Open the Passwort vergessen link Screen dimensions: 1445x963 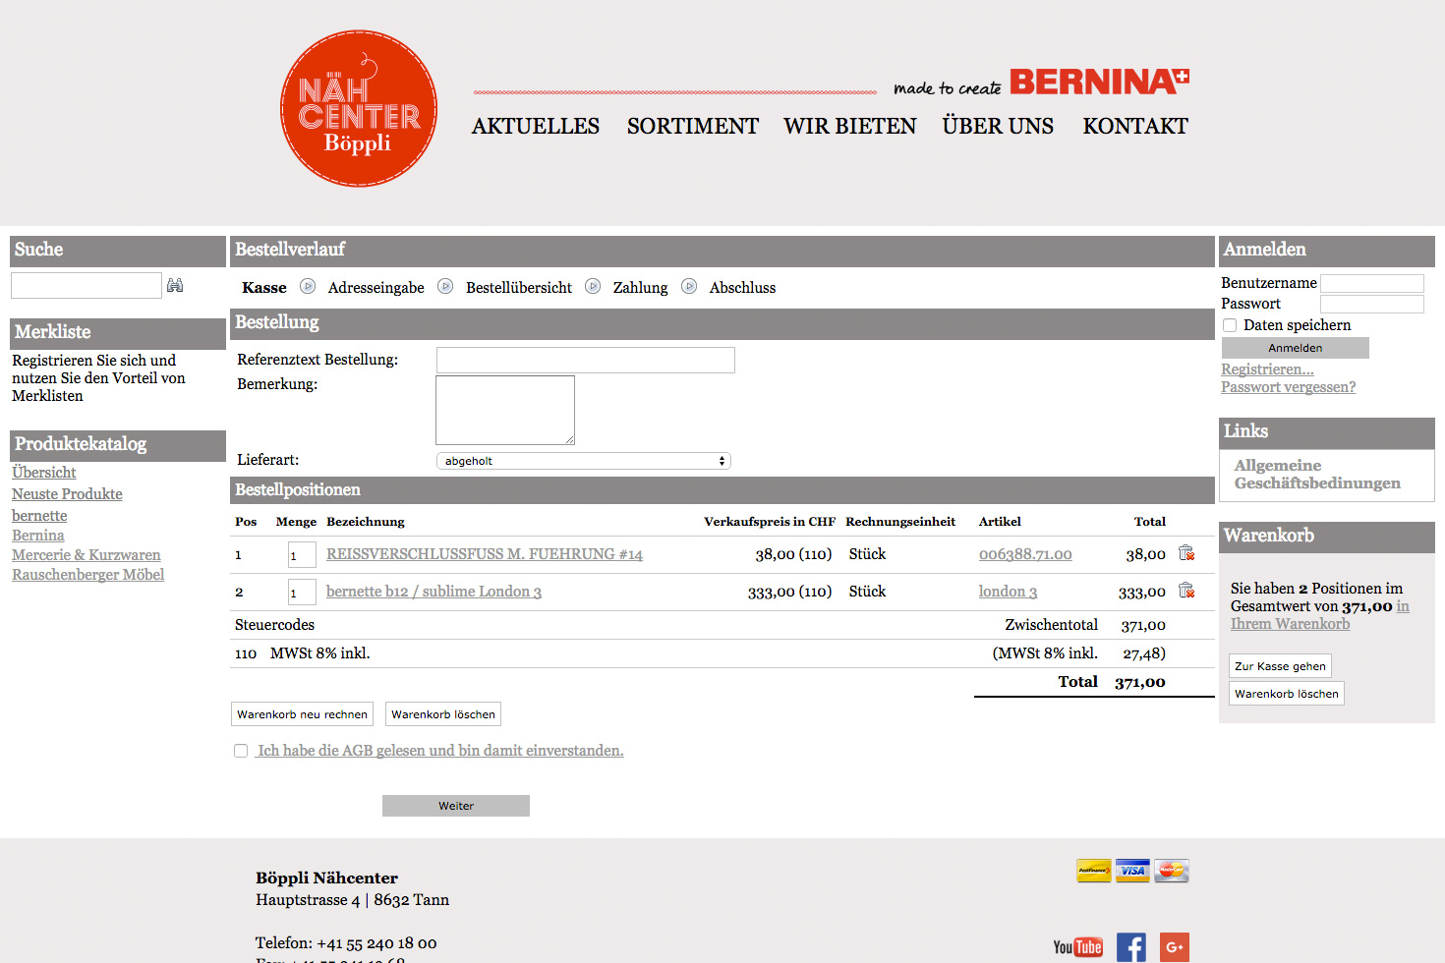1288,387
